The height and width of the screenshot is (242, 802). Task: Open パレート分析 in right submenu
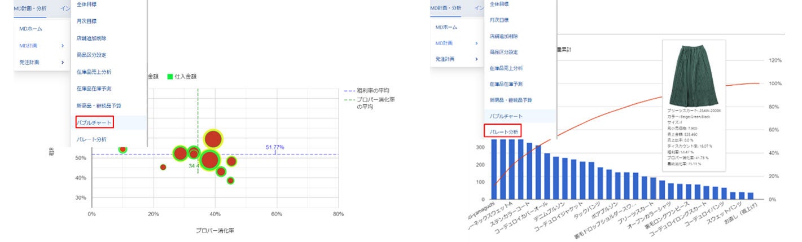point(504,131)
